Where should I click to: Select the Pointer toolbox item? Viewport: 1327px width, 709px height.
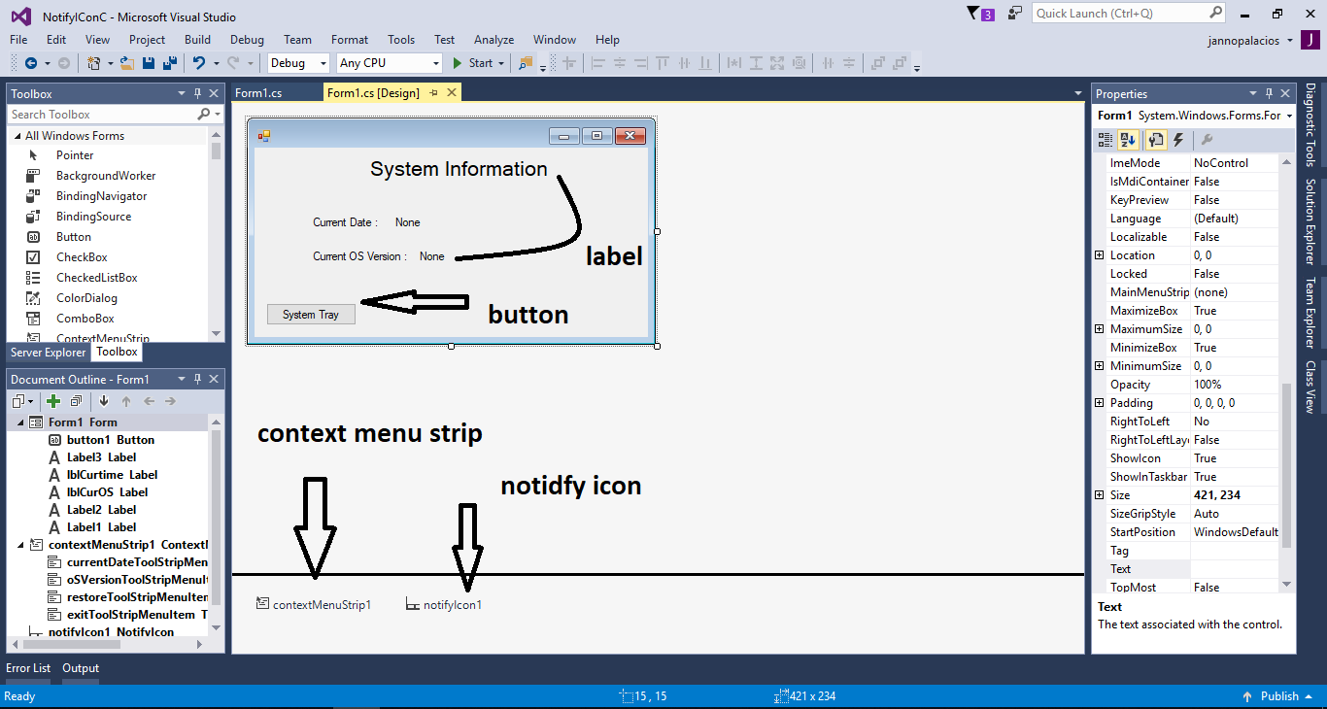click(75, 155)
